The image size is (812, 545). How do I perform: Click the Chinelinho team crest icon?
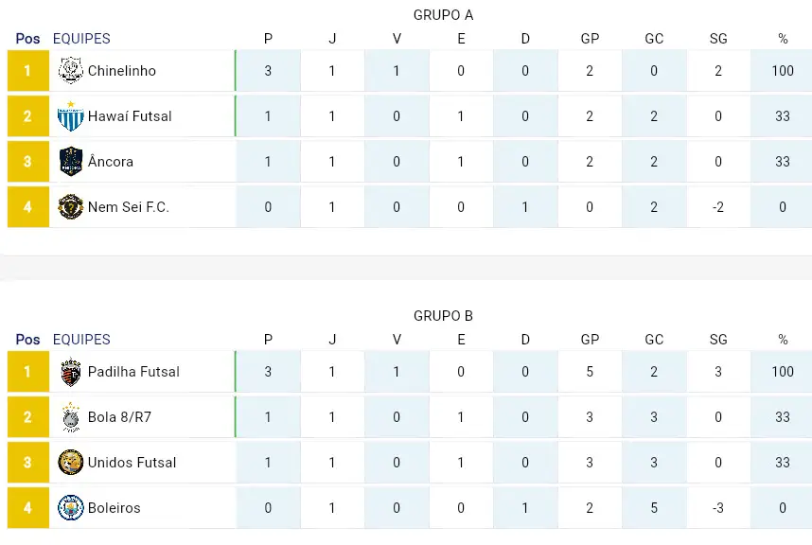click(71, 70)
